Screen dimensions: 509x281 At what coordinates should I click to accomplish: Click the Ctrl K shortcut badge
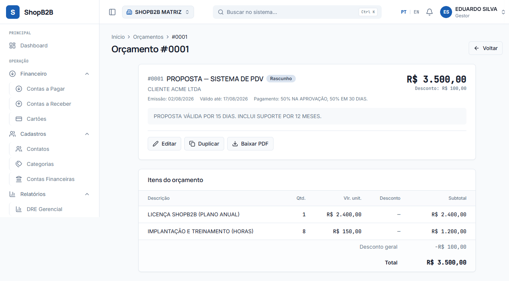tap(368, 12)
